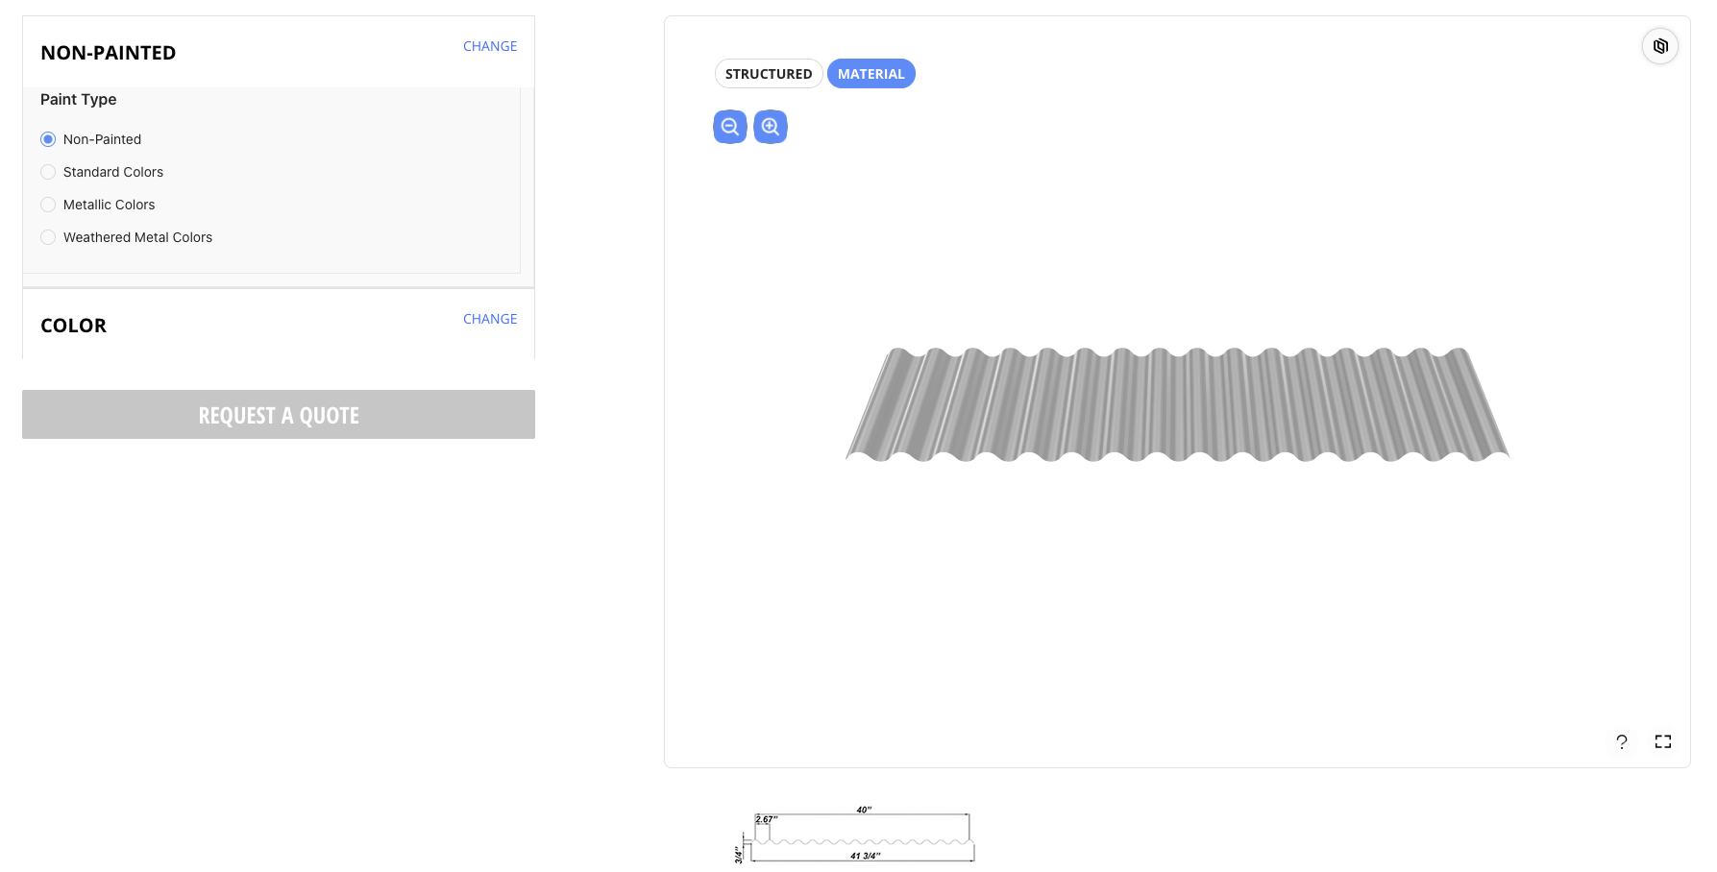
Task: Click the REQUEST A QUOTE button
Action: [278, 414]
